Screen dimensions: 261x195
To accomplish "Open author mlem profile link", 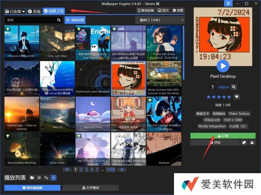I will [223, 87].
